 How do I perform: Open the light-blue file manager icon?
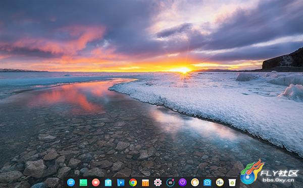108,182
